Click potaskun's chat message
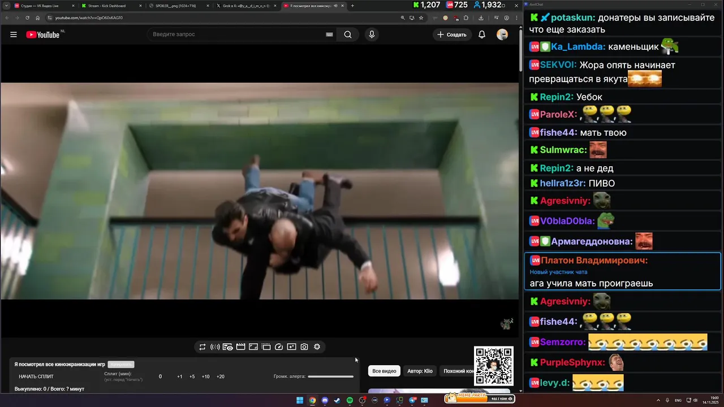 tap(624, 24)
